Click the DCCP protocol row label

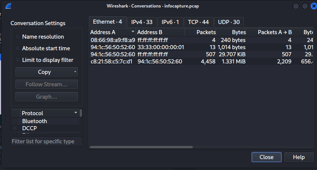[29, 128]
